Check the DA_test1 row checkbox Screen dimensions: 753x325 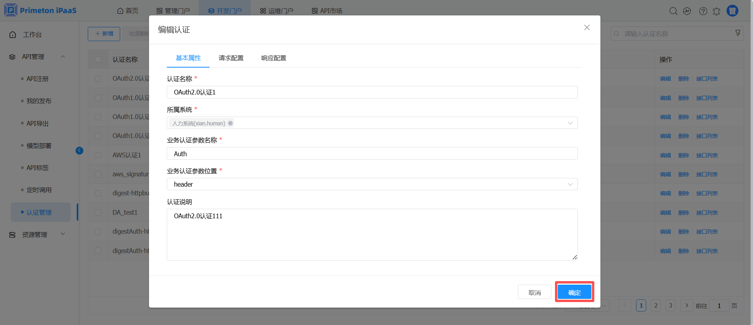[98, 213]
